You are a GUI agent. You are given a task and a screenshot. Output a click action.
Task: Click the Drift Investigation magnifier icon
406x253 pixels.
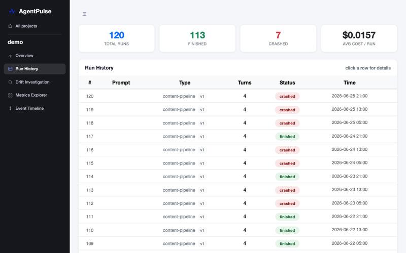point(10,82)
